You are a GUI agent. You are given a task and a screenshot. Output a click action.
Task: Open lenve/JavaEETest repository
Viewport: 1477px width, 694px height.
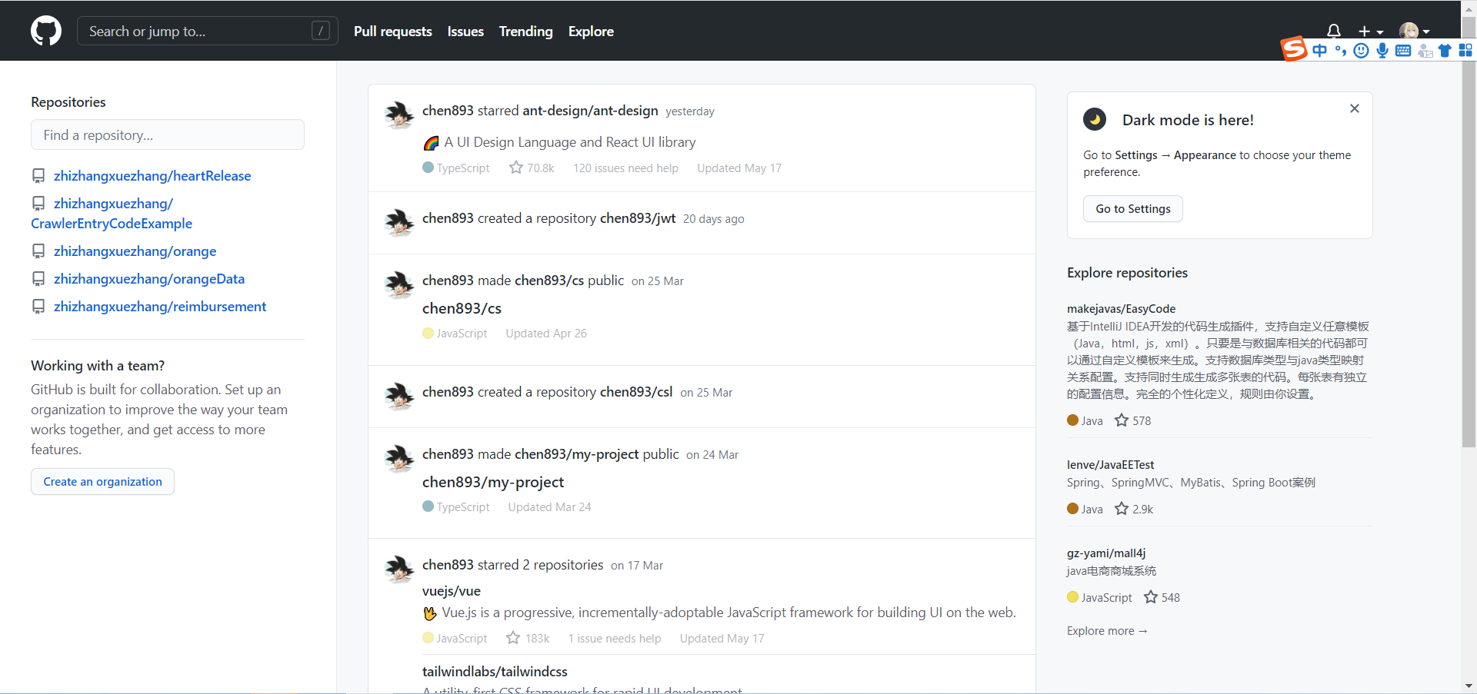click(x=1110, y=465)
